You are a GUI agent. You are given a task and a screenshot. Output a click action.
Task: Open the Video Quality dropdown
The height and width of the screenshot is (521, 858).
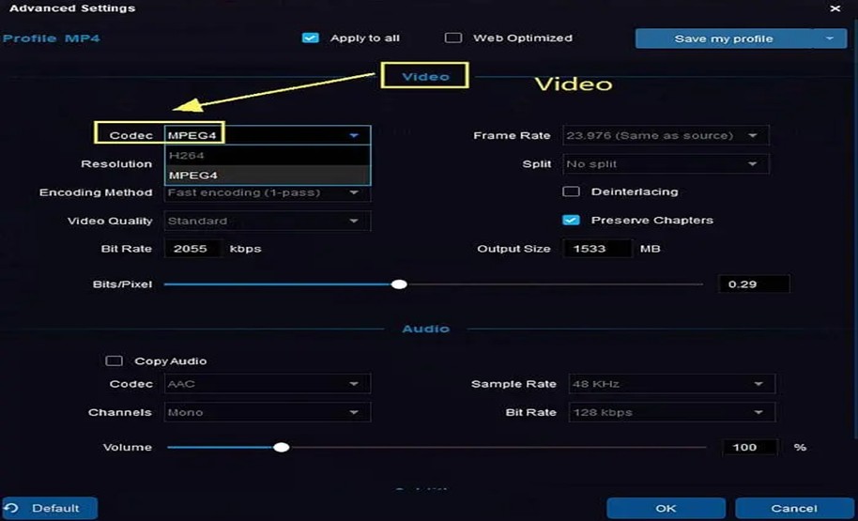[268, 222]
